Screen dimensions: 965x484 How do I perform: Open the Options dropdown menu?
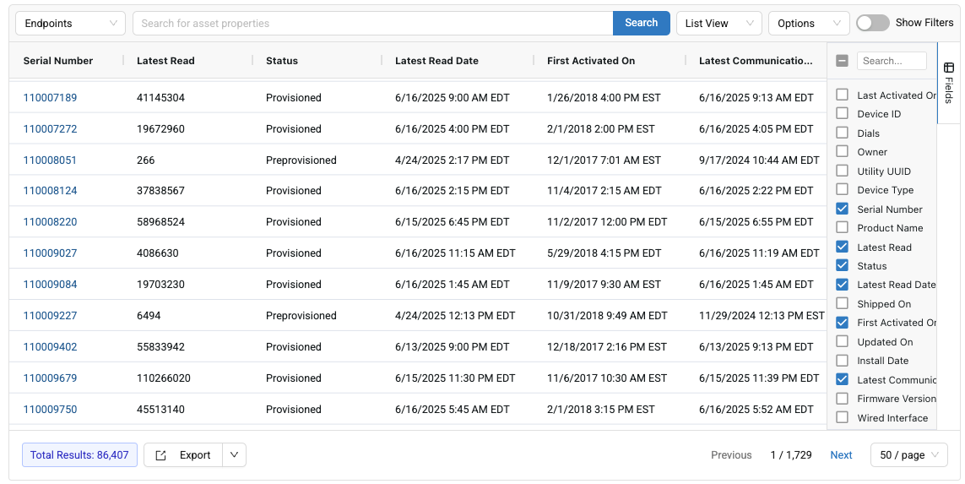coord(808,24)
